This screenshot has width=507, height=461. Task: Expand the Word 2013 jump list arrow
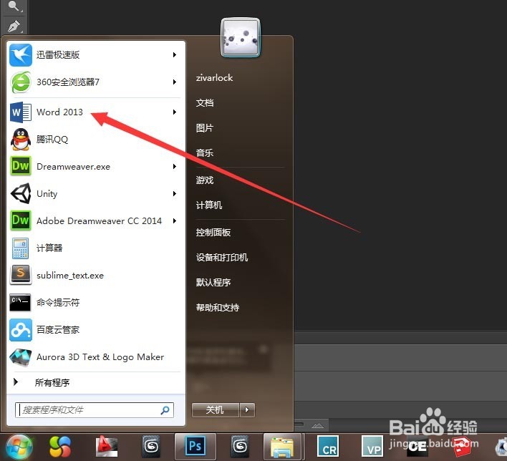click(x=175, y=112)
